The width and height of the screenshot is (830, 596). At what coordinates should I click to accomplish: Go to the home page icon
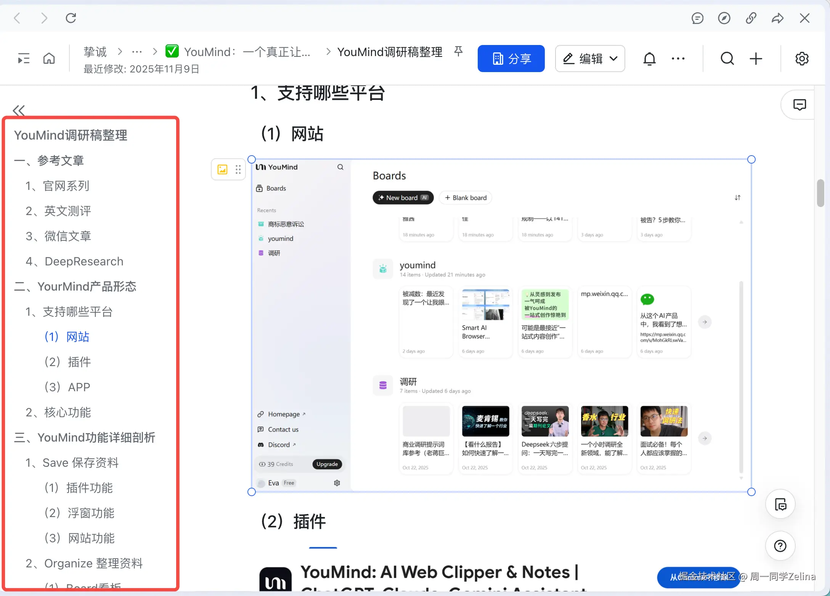tap(49, 59)
